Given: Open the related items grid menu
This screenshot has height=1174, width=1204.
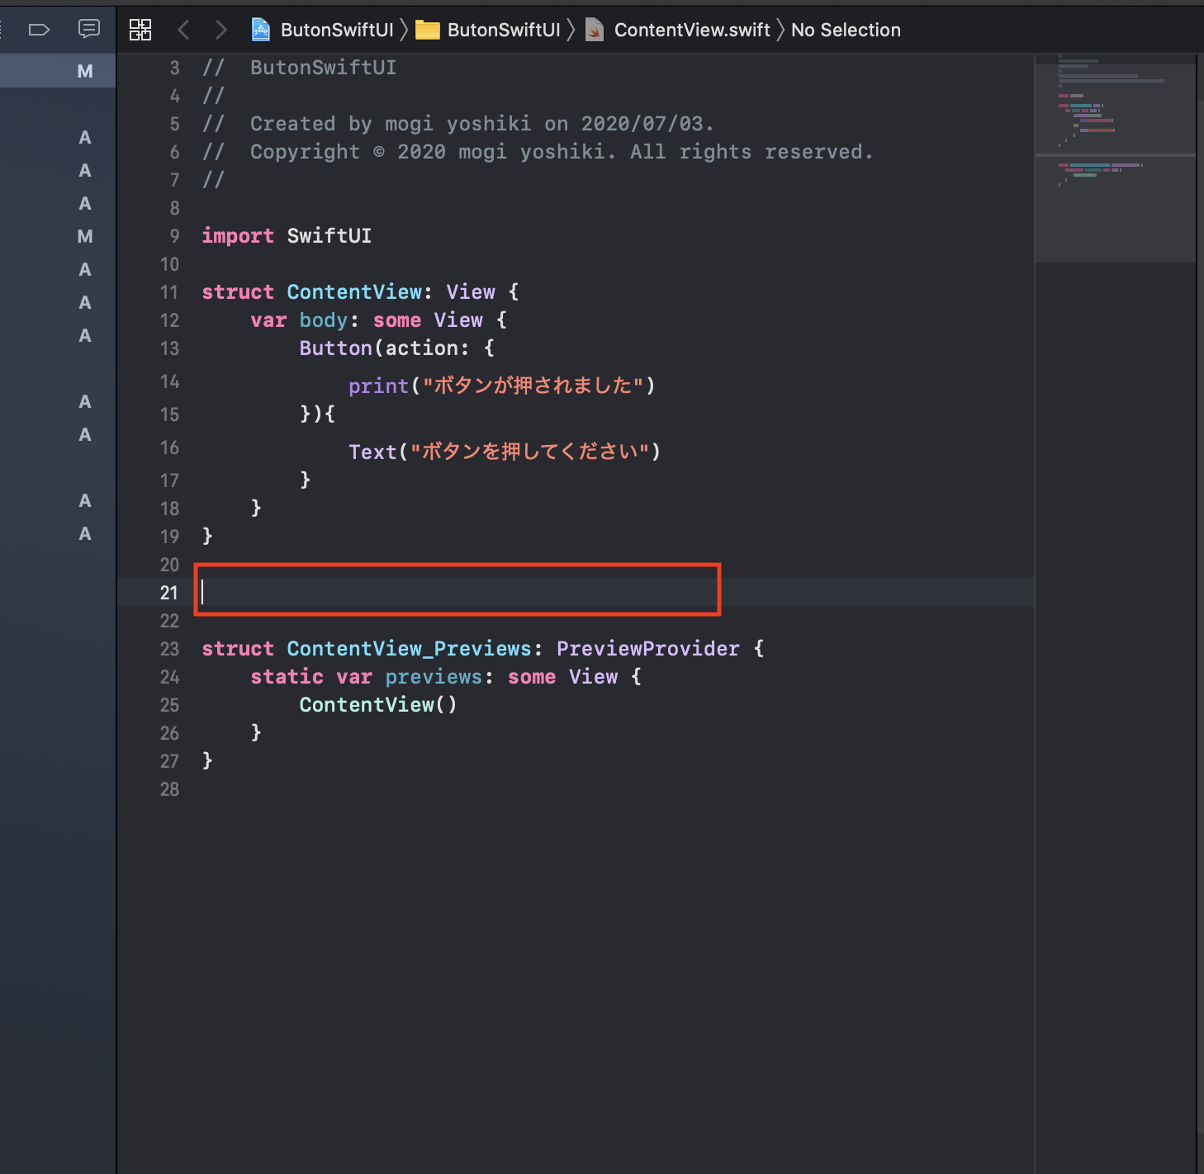Looking at the screenshot, I should click(x=140, y=30).
